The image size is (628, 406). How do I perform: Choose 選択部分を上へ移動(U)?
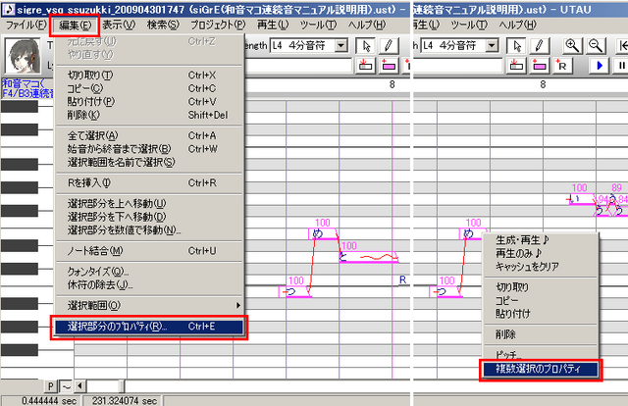[149, 203]
